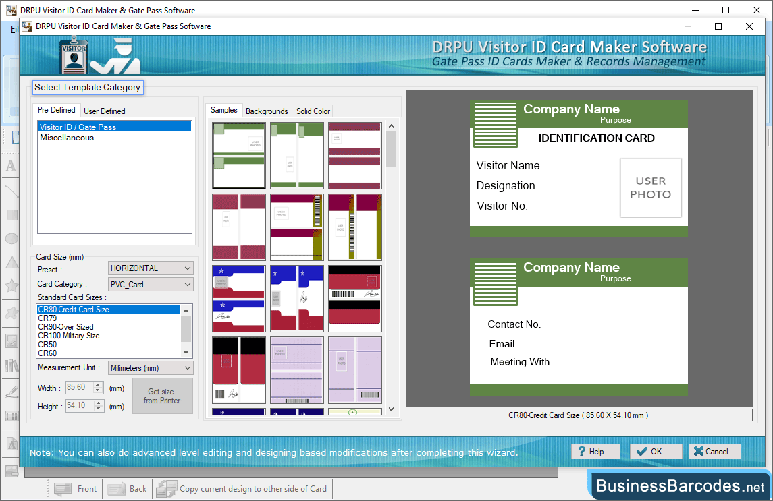The image size is (773, 501).
Task: Open the Preset dropdown showing HORIZONTAL
Action: [151, 268]
